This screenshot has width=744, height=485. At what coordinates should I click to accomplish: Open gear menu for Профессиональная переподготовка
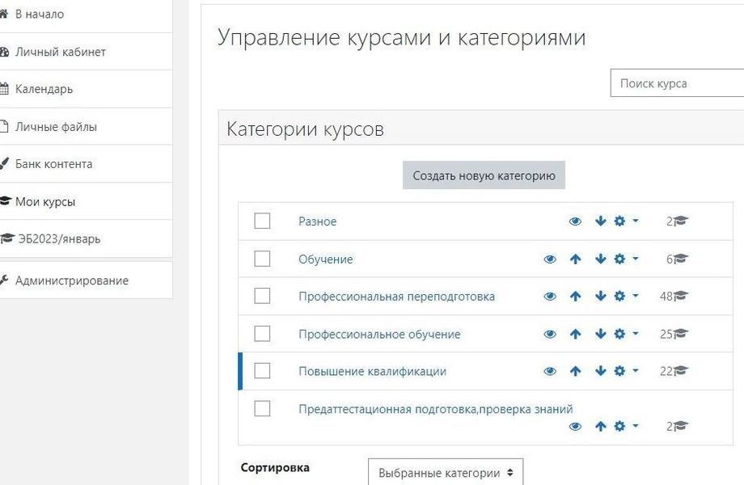coord(626,297)
